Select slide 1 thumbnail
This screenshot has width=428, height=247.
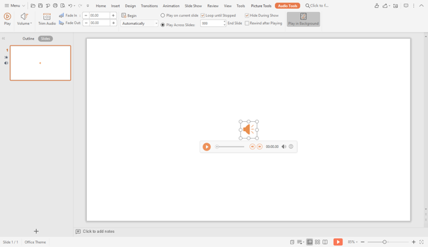40,63
